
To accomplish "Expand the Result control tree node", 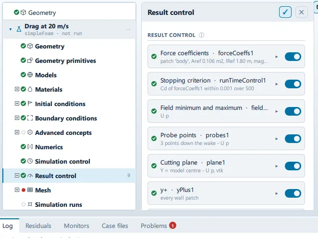I will (x=17, y=176).
